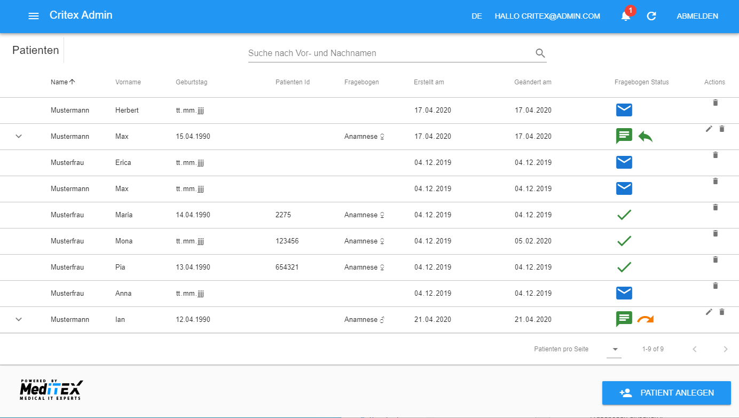
Task: Click birthday 12.04.1990 cell
Action: click(193, 319)
